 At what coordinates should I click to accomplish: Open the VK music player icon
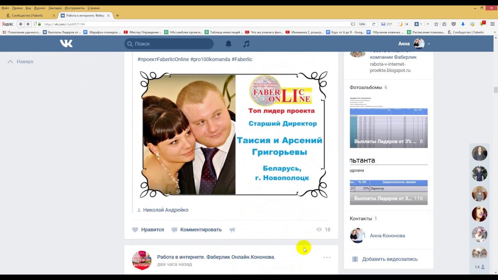point(246,44)
